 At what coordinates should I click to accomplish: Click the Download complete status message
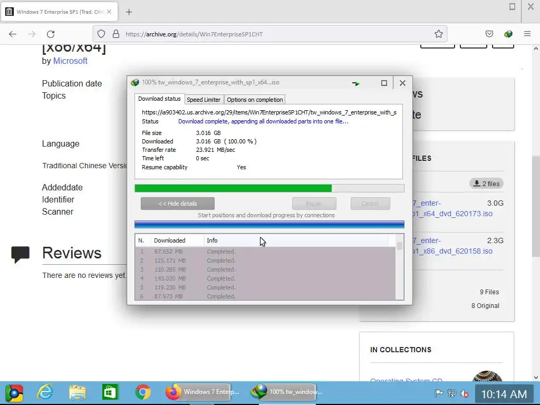coord(263,121)
